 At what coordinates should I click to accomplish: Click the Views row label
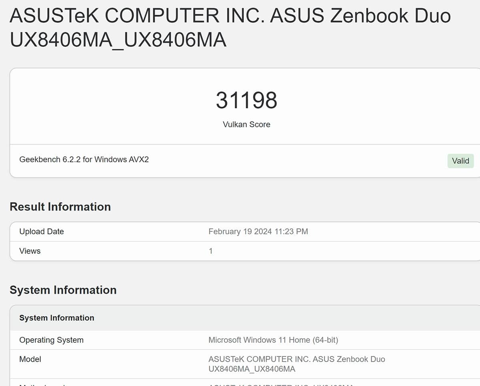tap(30, 251)
